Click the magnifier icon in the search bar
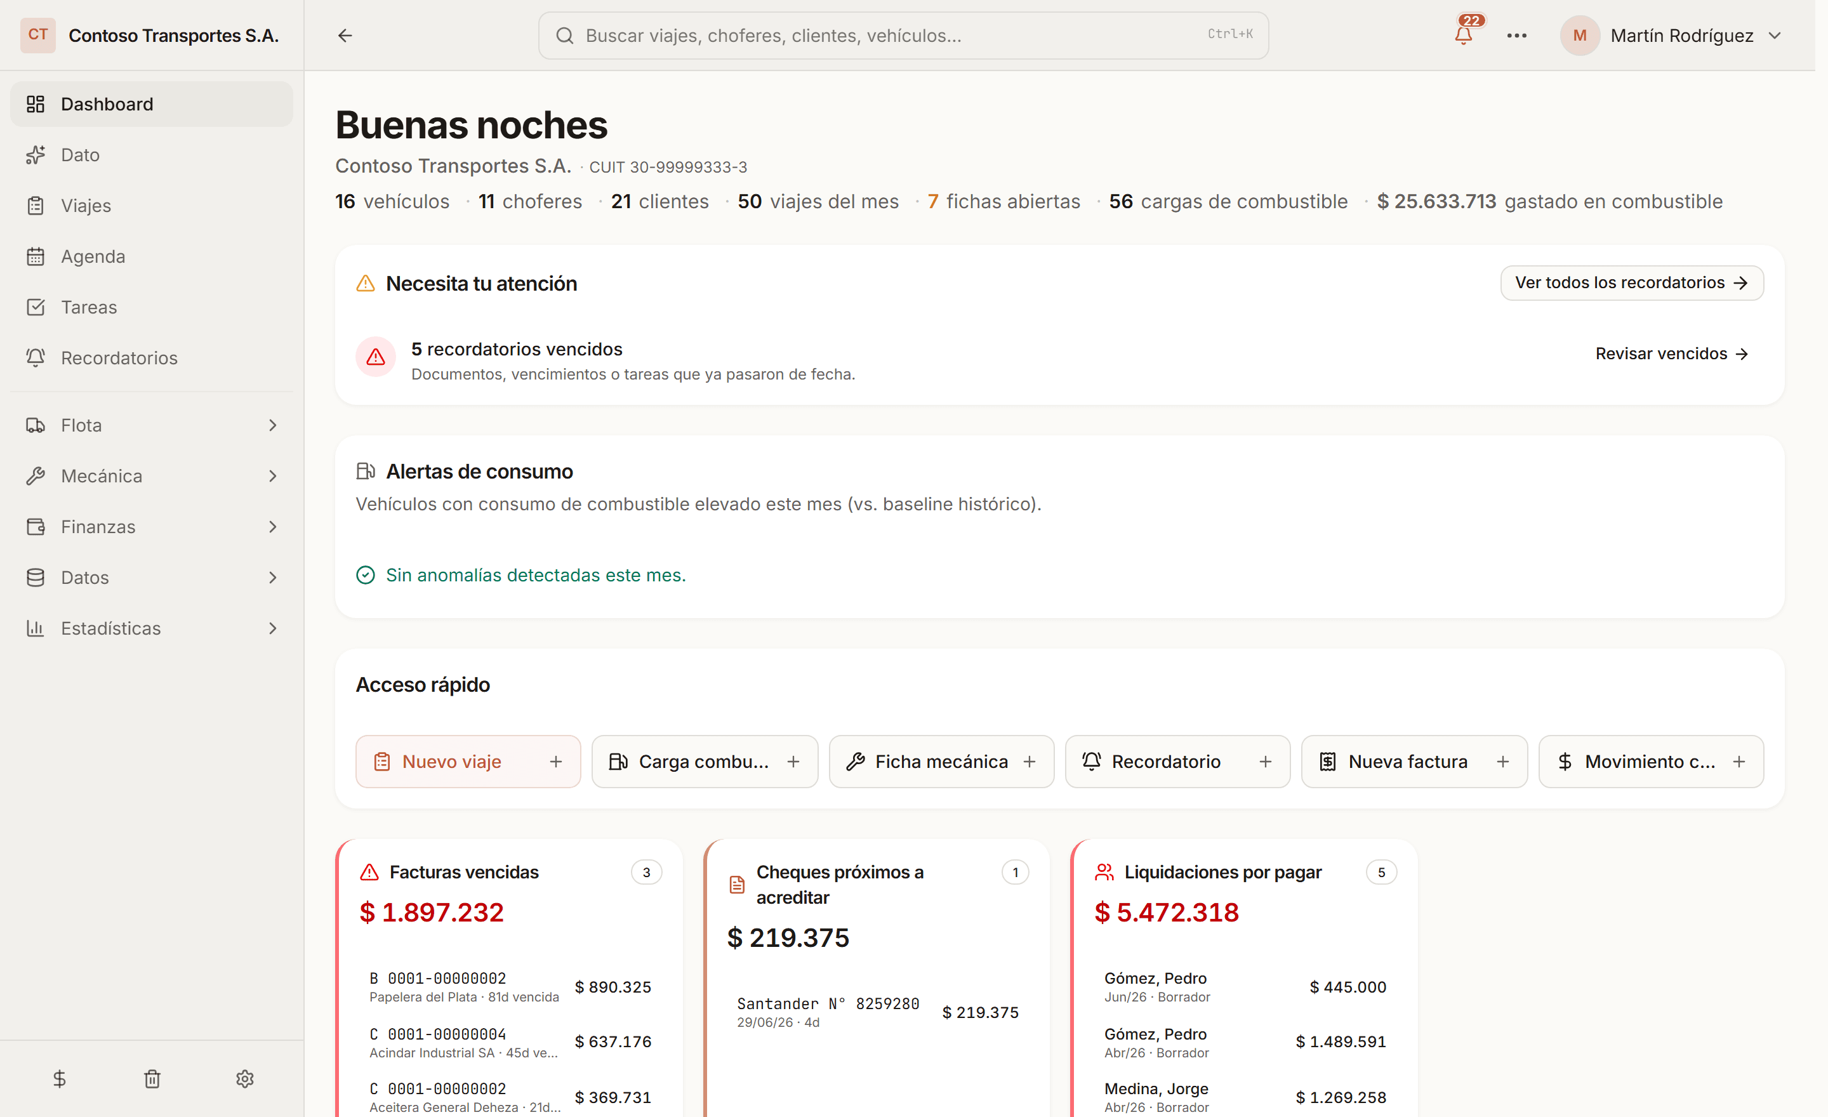The height and width of the screenshot is (1117, 1828). click(564, 36)
